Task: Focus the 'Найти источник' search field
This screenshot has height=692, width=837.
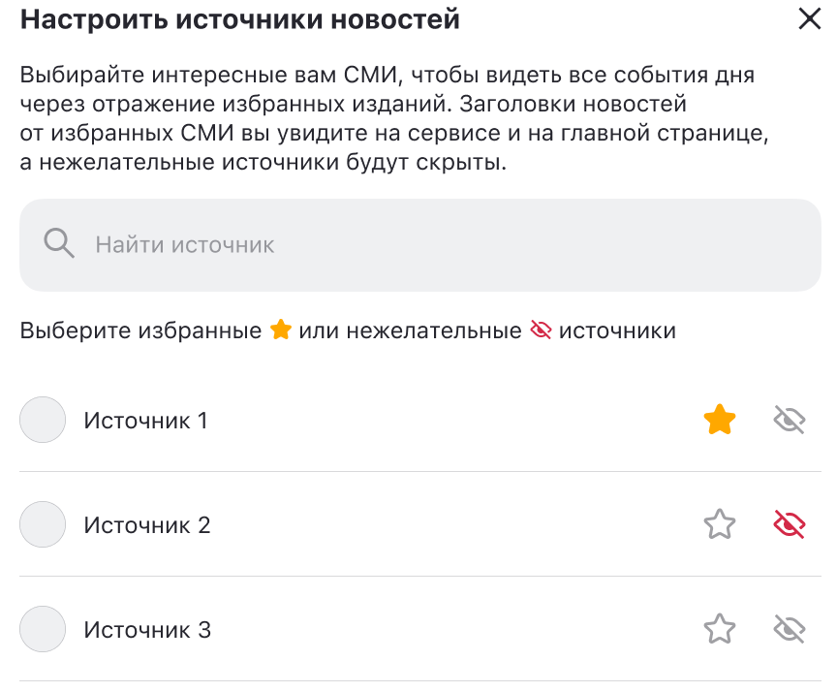Action: coord(420,245)
